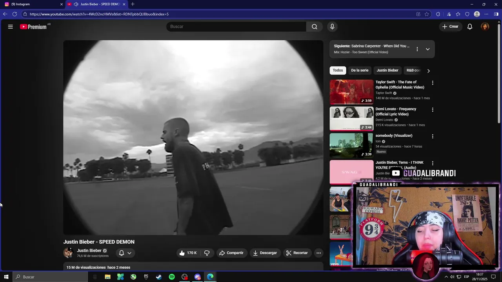This screenshot has width=502, height=282.
Task: Click the search magnifier button
Action: (x=315, y=27)
